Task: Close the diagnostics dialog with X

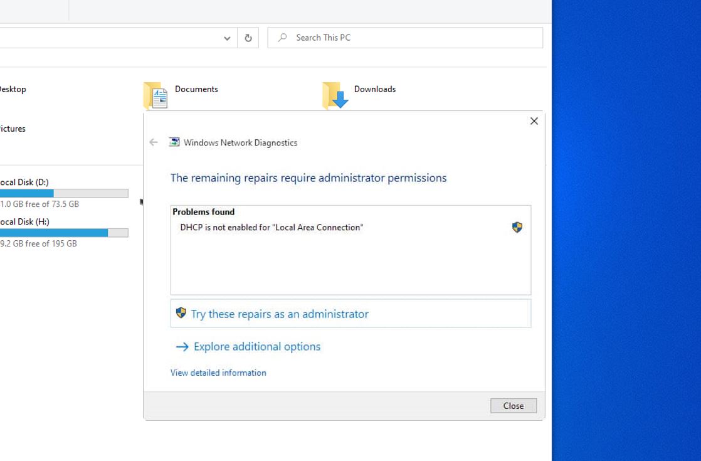Action: 534,121
